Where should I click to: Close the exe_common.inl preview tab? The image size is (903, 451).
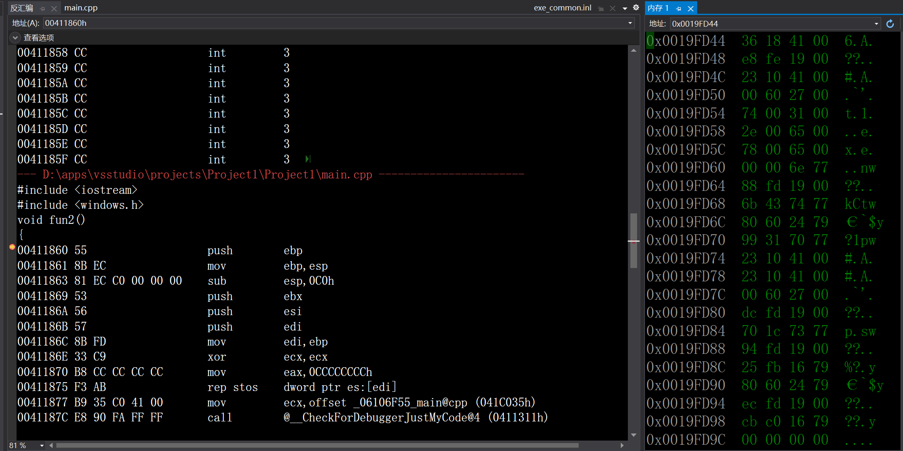(612, 8)
